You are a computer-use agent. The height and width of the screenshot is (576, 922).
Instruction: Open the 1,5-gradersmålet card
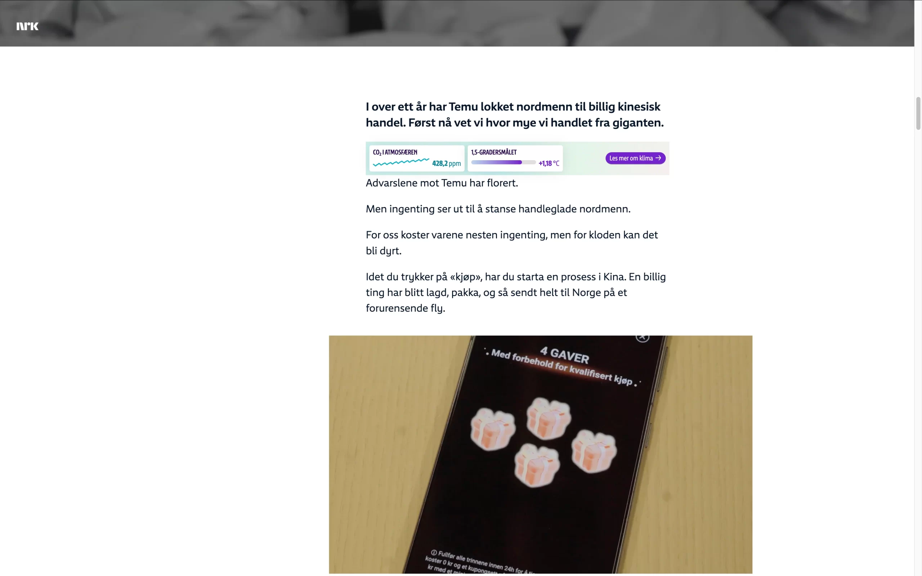515,158
